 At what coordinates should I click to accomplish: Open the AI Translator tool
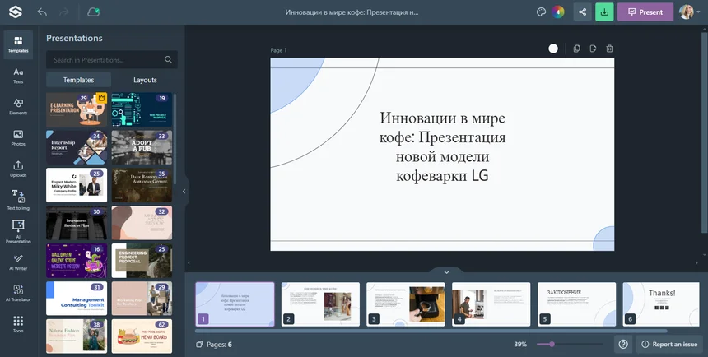coord(18,294)
